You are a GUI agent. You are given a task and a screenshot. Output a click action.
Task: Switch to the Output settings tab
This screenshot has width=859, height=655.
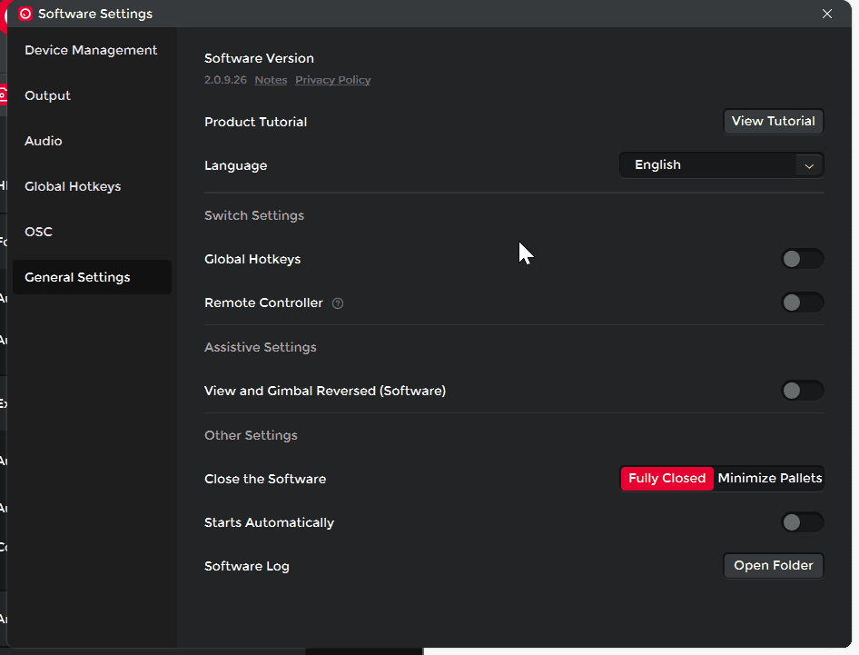(47, 95)
